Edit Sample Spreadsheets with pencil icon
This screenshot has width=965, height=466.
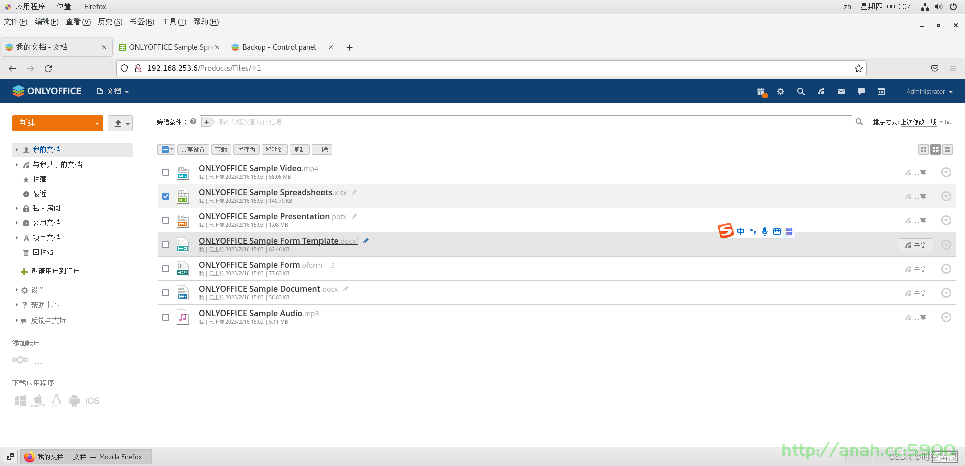(x=354, y=192)
